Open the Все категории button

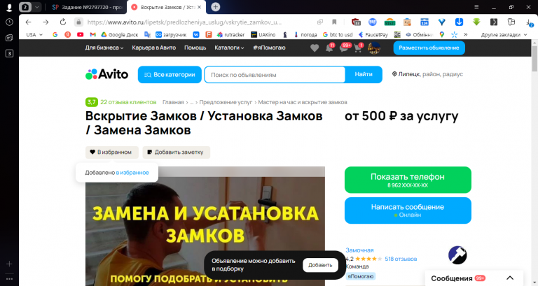click(x=170, y=75)
